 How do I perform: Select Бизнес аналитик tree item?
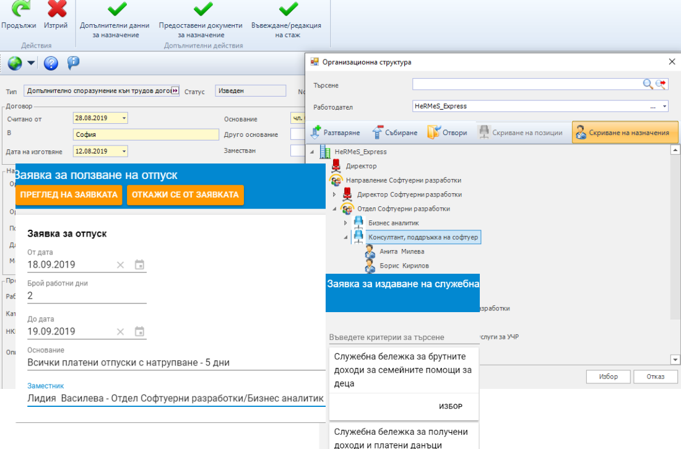[x=394, y=223]
